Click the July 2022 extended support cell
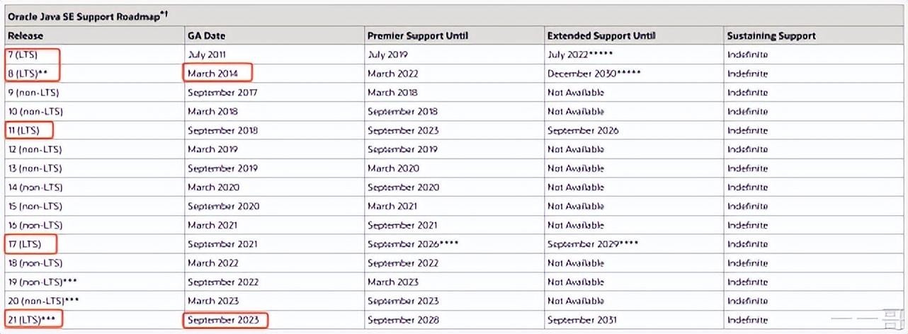The width and height of the screenshot is (908, 334). (x=579, y=54)
